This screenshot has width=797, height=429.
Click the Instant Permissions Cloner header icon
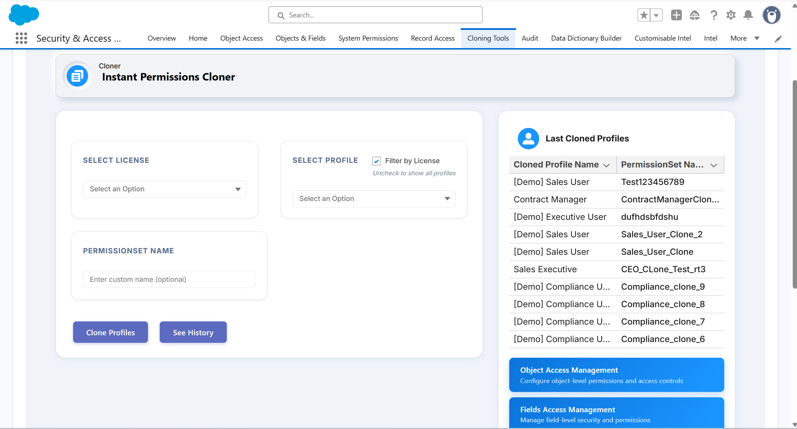[x=77, y=76]
